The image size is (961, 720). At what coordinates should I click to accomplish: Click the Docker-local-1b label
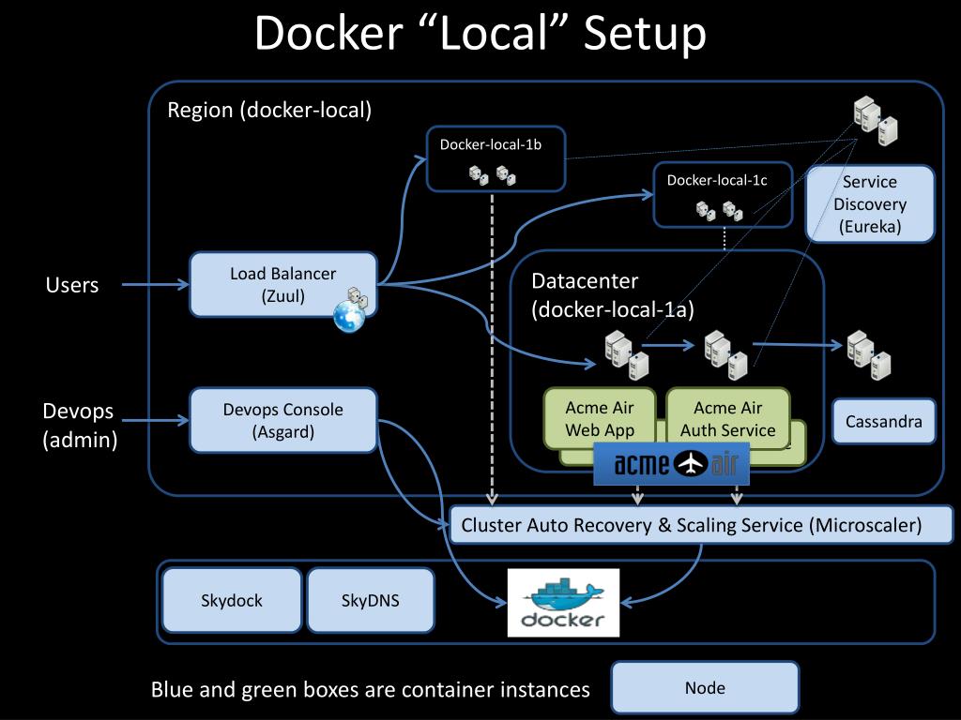point(490,145)
